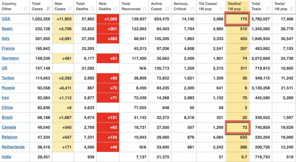
Task: Follow the Germany link
Action: [10, 58]
